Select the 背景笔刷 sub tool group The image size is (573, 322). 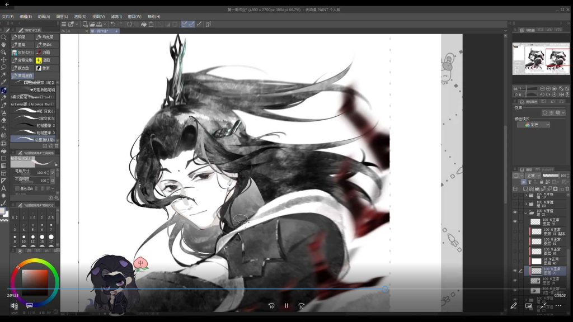point(22,60)
